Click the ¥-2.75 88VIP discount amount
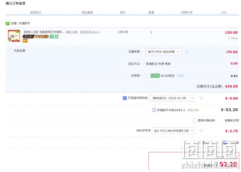The height and width of the screenshot is (172, 241). [231, 131]
